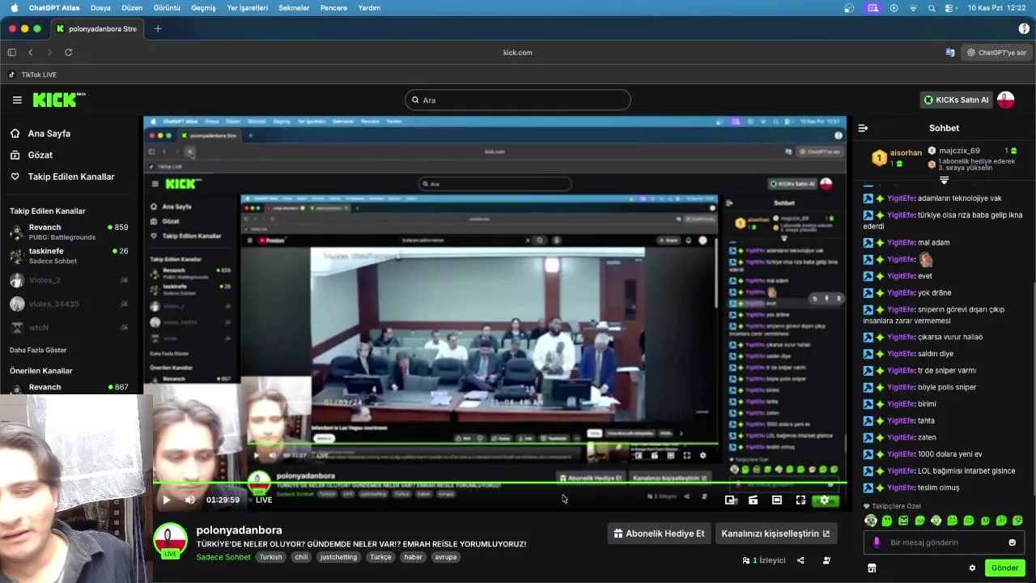1036x583 pixels.
Task: Open offline channel violes_34435
Action: pyautogui.click(x=69, y=304)
